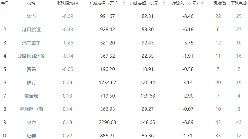Click the 涨跌幅 sort arrow icon

tap(77, 3)
